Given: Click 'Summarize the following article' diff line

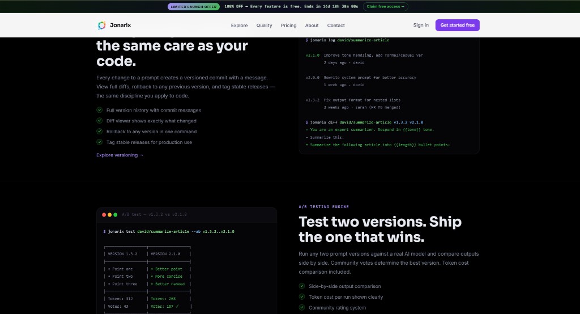Looking at the screenshot, I should [378, 145].
